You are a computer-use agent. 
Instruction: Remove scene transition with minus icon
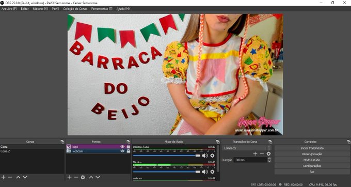(262, 153)
